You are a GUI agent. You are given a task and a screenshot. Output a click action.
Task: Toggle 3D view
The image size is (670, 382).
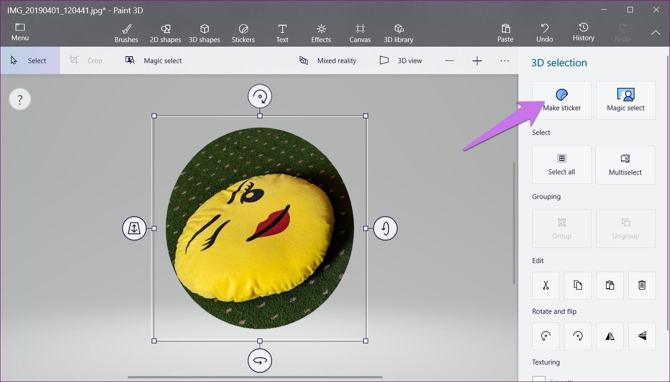400,61
